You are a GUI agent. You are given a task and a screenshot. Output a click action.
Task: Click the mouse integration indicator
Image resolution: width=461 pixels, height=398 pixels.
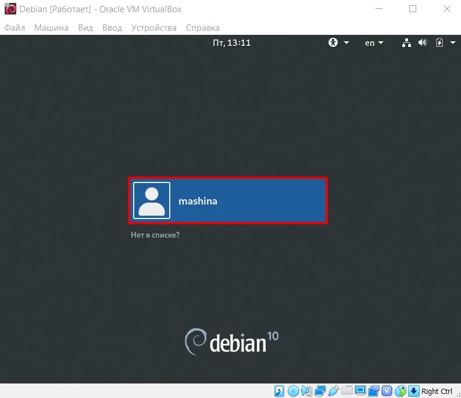[401, 391]
